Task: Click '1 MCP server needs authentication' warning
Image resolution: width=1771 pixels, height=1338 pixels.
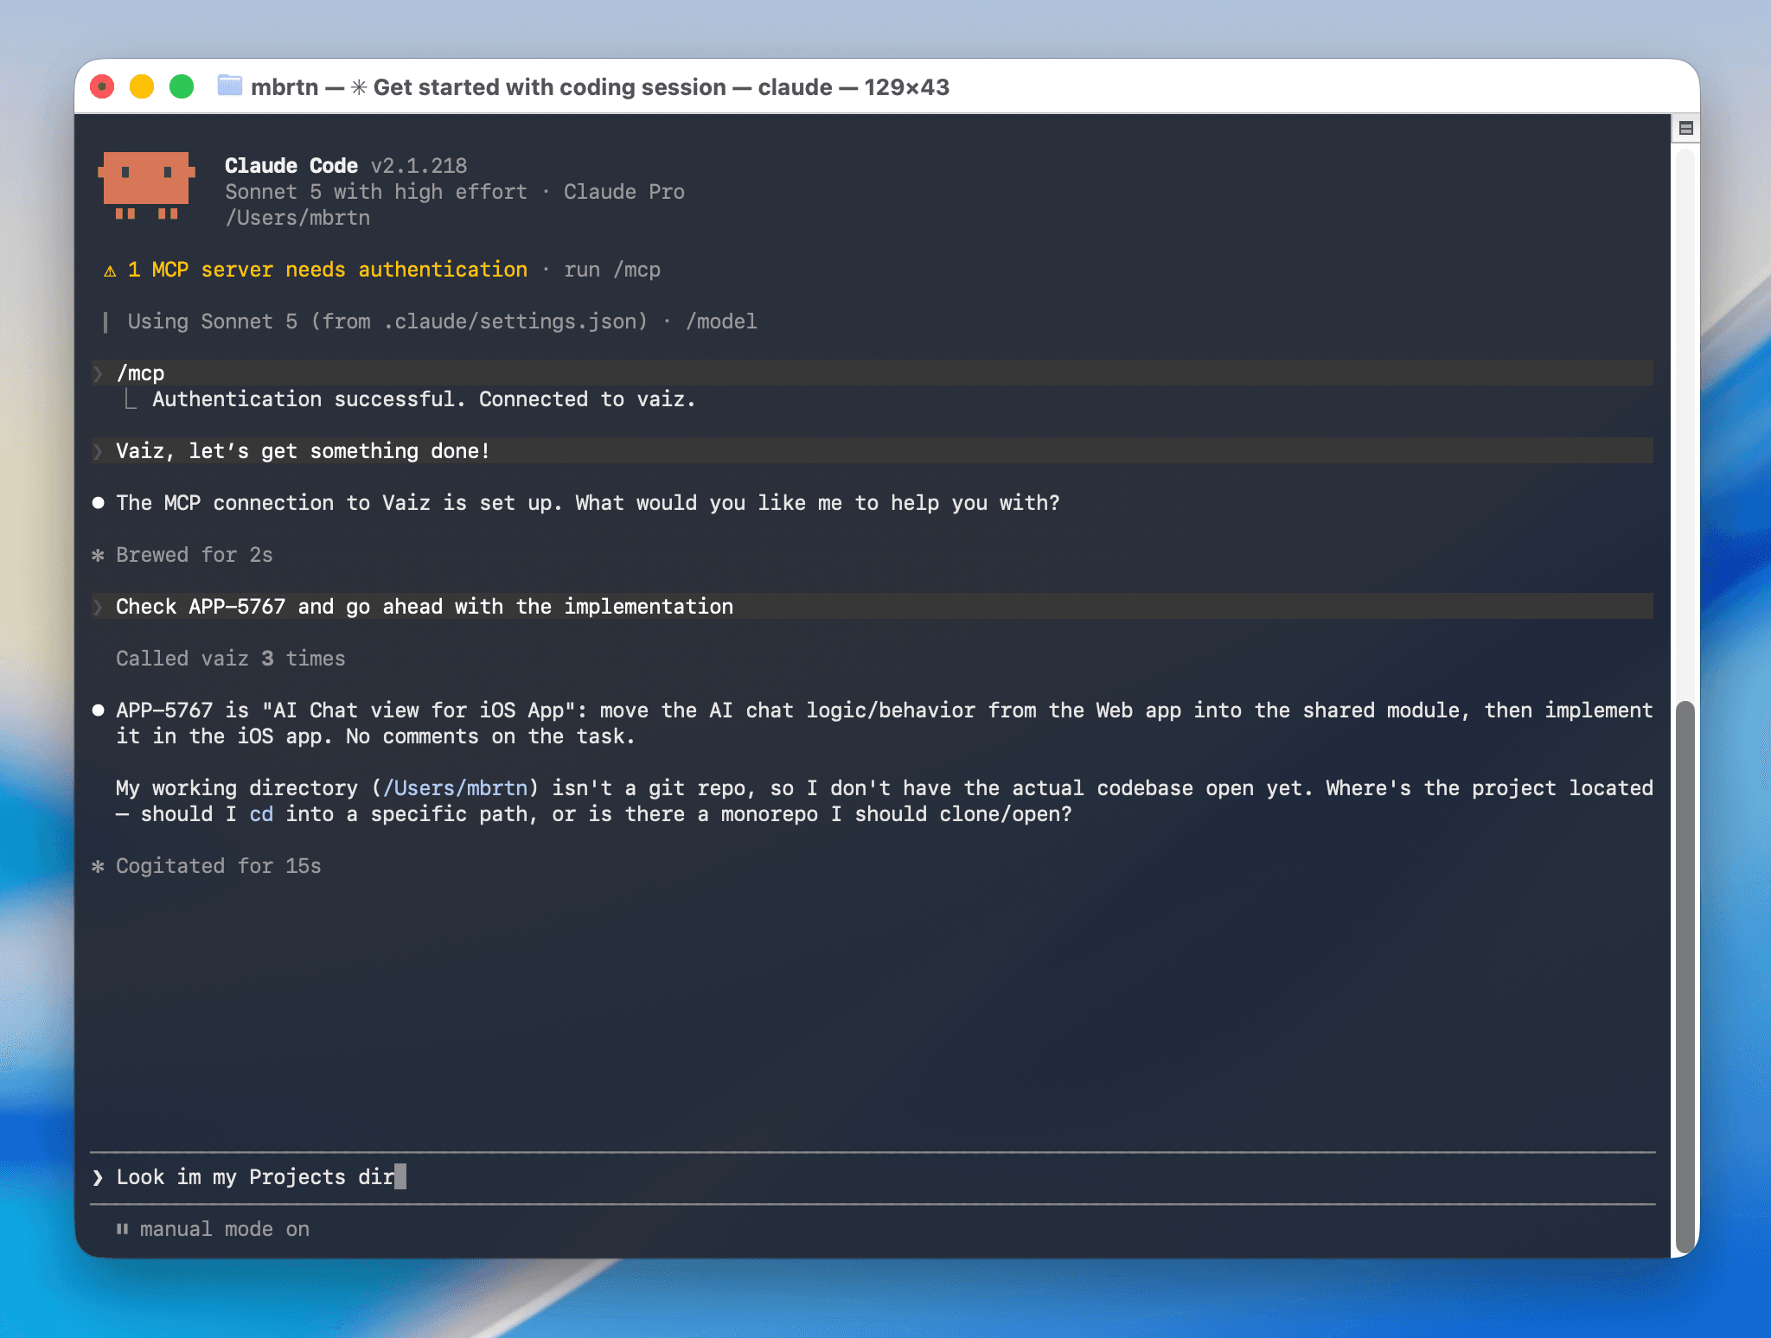Action: (328, 270)
